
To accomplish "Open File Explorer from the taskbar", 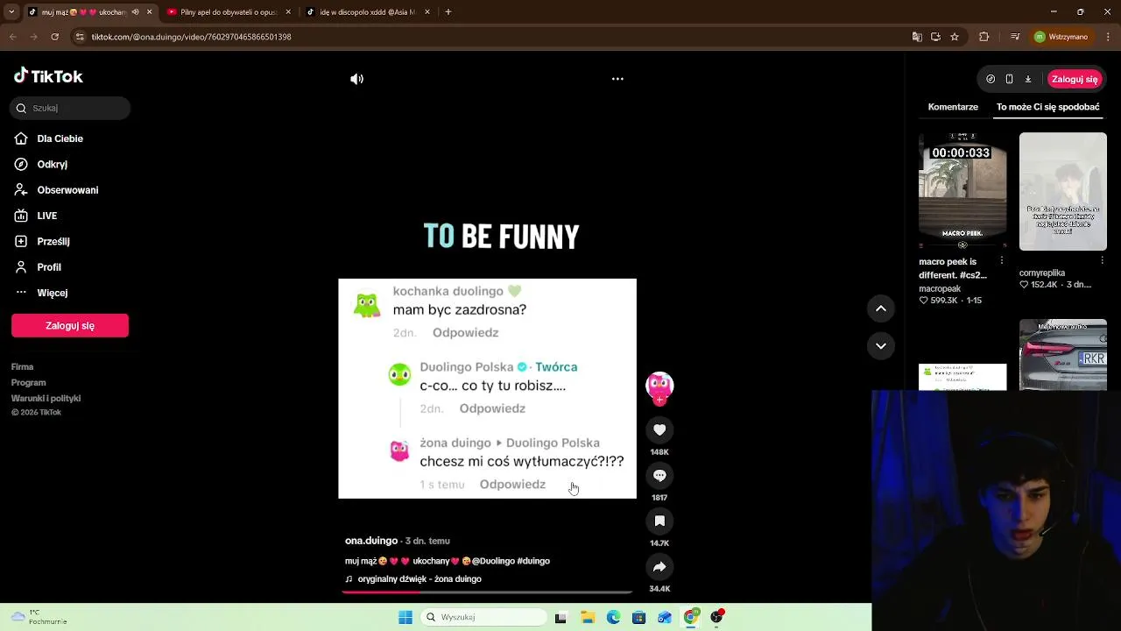I will tap(588, 617).
